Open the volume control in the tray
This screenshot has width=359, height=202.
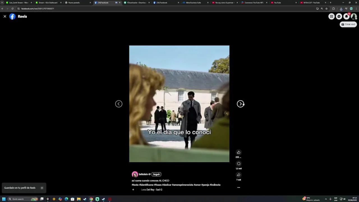344,199
